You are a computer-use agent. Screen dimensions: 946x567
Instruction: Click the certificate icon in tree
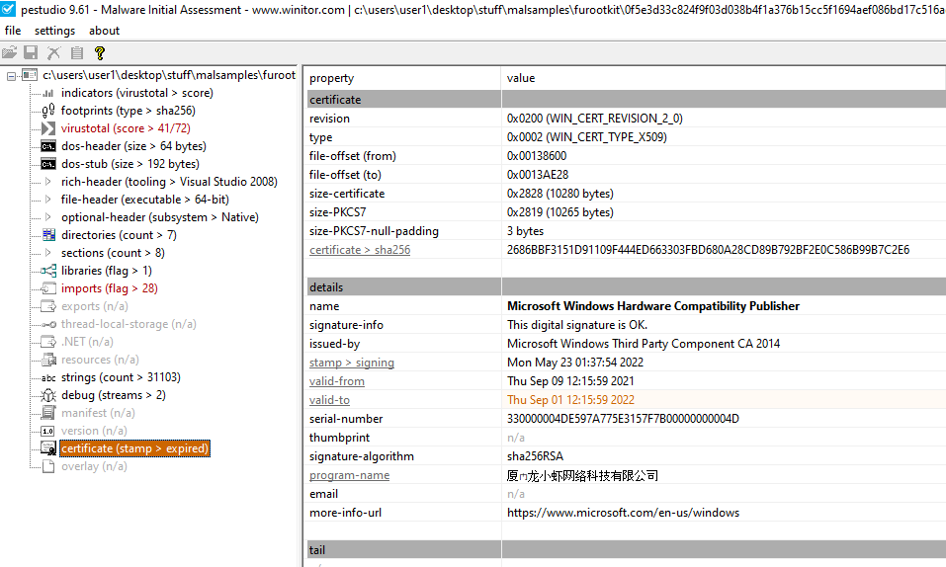(48, 448)
